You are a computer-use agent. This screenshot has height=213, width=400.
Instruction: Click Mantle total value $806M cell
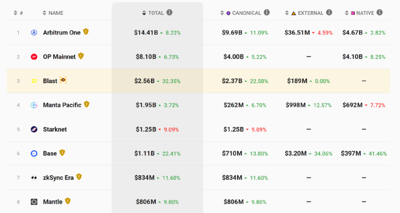[146, 202]
